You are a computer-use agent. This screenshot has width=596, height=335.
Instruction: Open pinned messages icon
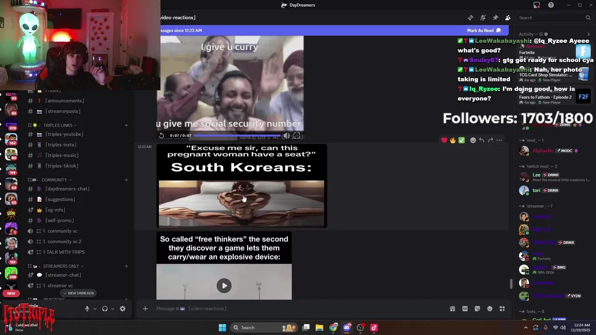[495, 18]
